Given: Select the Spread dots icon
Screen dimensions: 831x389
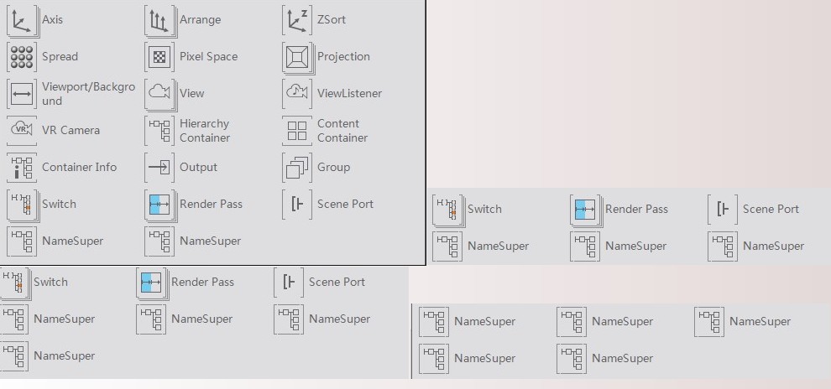Looking at the screenshot, I should tap(22, 57).
